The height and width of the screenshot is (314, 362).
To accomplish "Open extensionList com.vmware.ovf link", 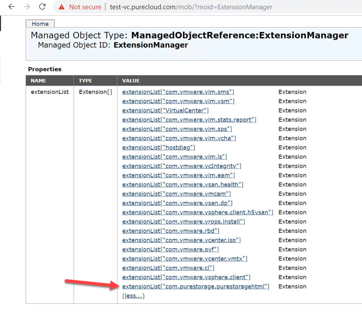I will [x=170, y=249].
